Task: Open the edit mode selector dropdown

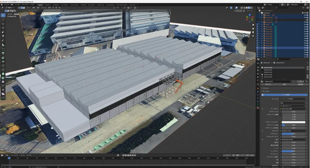Action: (x=11, y=8)
